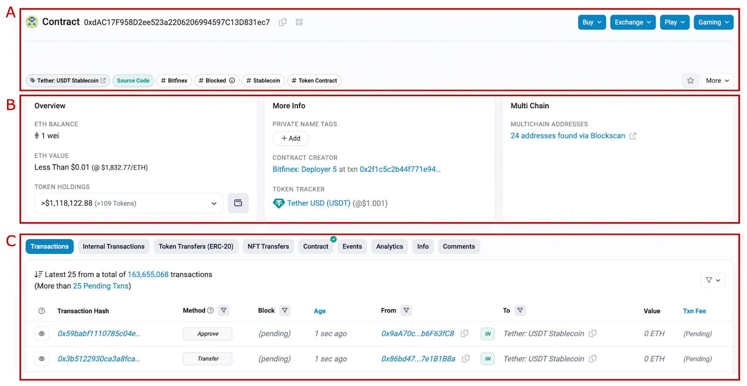747x386 pixels.
Task: Click the Approve method badge
Action: coord(208,334)
